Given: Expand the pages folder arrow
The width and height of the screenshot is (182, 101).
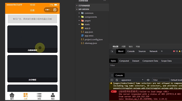Looking at the screenshot, I should [79, 21].
